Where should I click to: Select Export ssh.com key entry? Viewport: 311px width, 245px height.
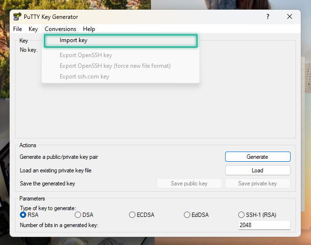coord(121,77)
